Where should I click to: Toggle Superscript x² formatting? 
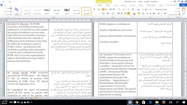(x=147, y=13)
